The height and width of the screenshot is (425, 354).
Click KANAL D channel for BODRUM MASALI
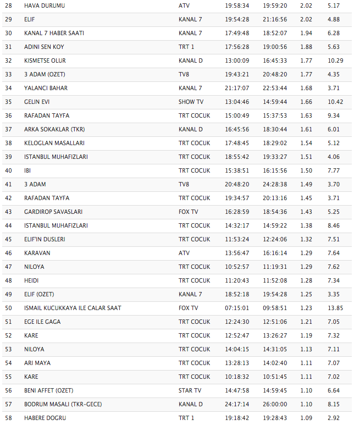pos(190,404)
